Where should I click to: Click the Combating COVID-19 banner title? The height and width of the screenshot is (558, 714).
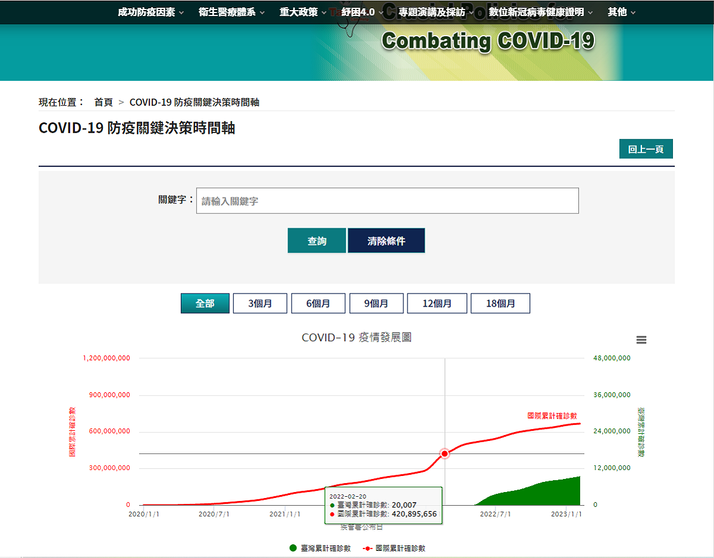[488, 41]
